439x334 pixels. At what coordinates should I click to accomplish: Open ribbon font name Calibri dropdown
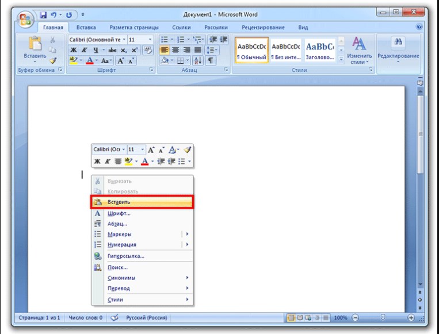[x=124, y=40]
